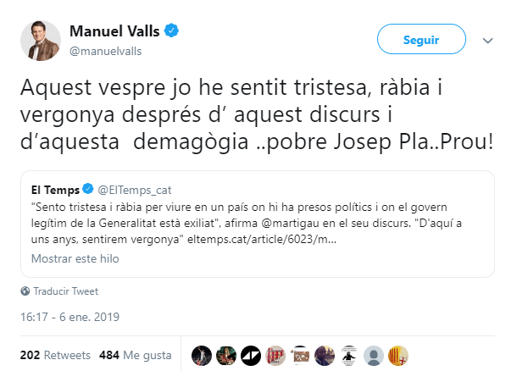Click the globe icon next to Traducir Tweet
The image size is (517, 371).
click(x=25, y=291)
